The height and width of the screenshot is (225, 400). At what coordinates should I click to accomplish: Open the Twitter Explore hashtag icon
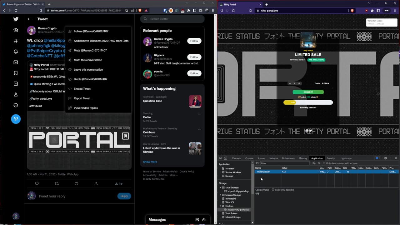[x=16, y=41]
